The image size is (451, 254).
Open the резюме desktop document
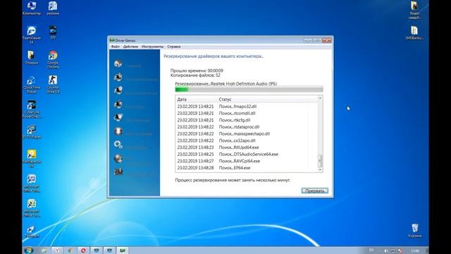coord(53,8)
